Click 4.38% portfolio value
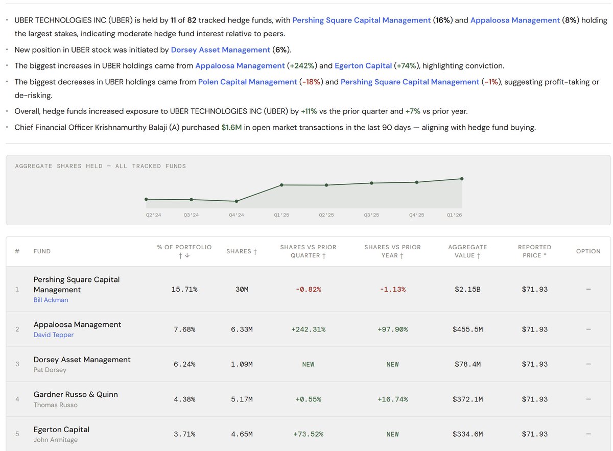The image size is (613, 451). [x=184, y=399]
